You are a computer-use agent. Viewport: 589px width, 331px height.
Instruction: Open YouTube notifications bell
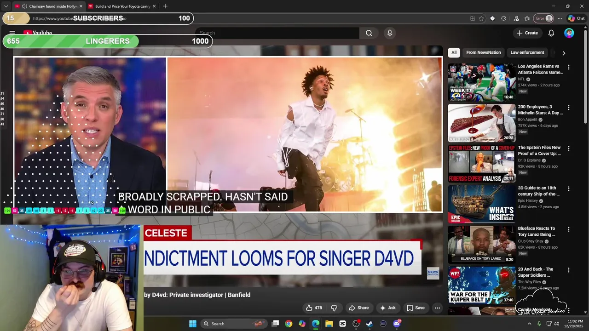point(551,33)
